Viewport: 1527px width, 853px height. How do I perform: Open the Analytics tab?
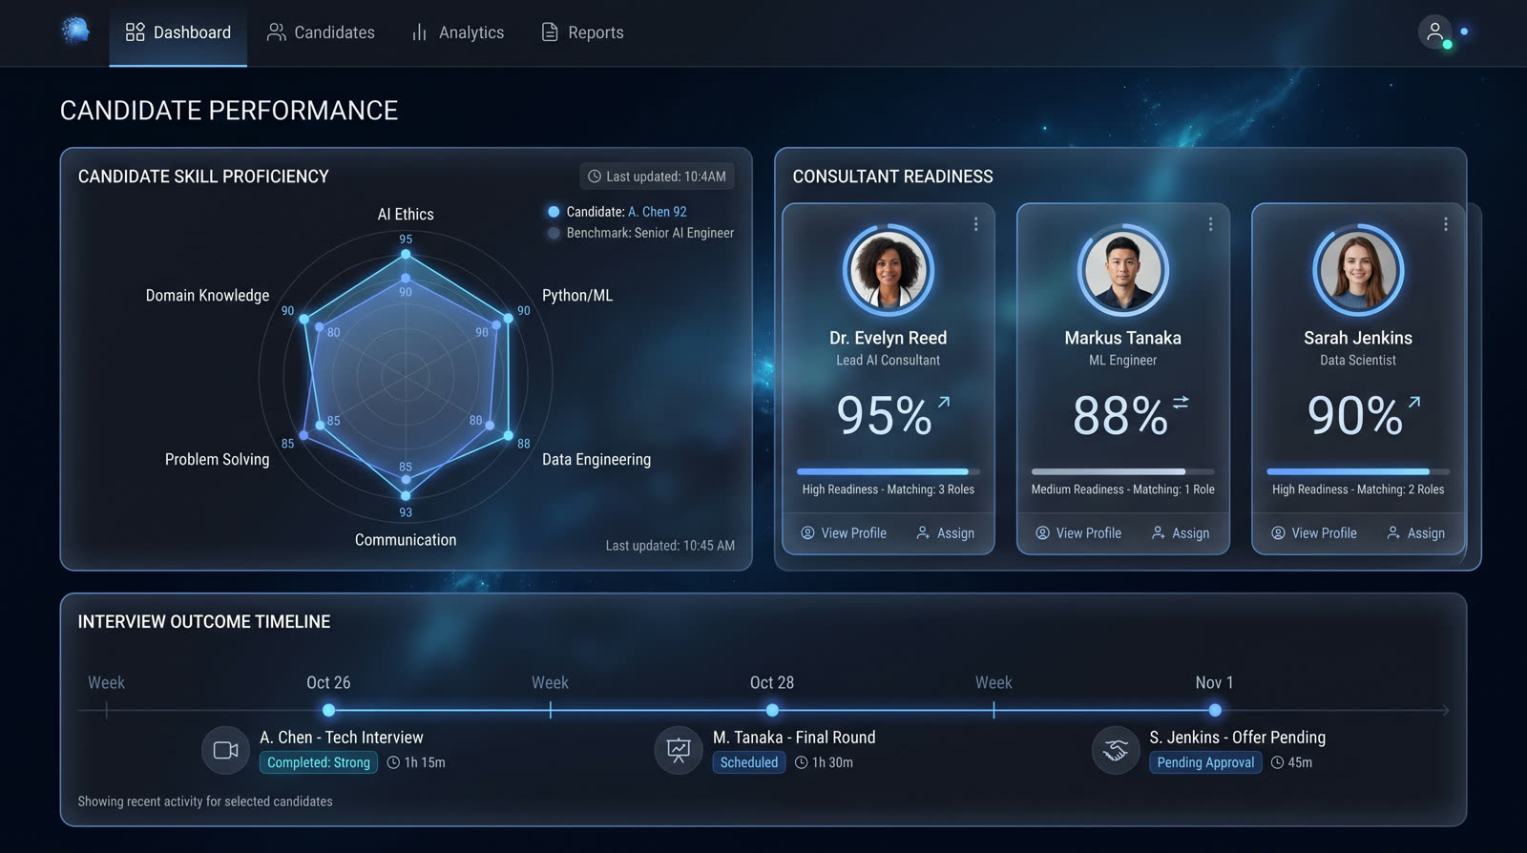tap(457, 32)
